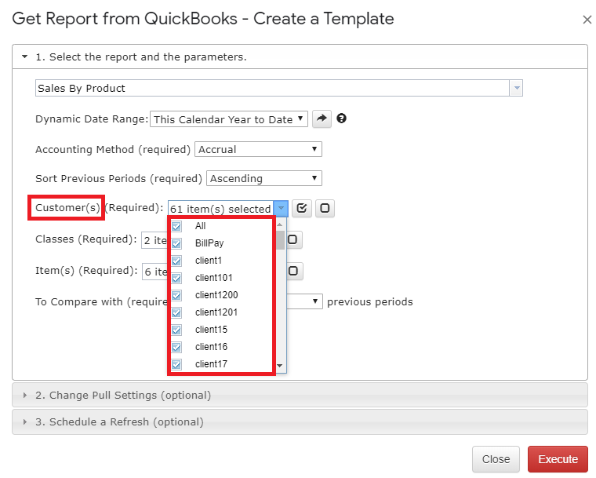Image resolution: width=596 pixels, height=478 pixels.
Task: Click the Execute button
Action: pos(558,459)
